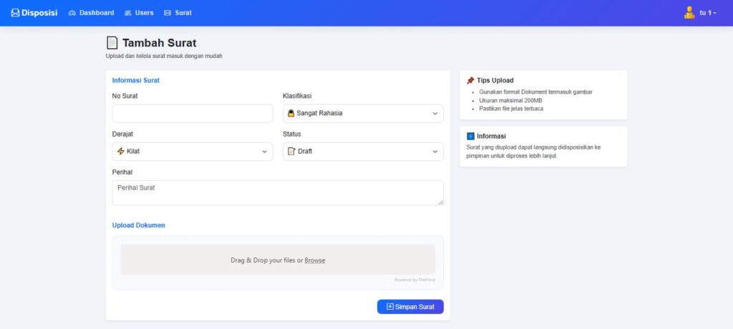This screenshot has width=733, height=329.
Task: Click the Klasifikasi field label
Action: [x=297, y=96]
